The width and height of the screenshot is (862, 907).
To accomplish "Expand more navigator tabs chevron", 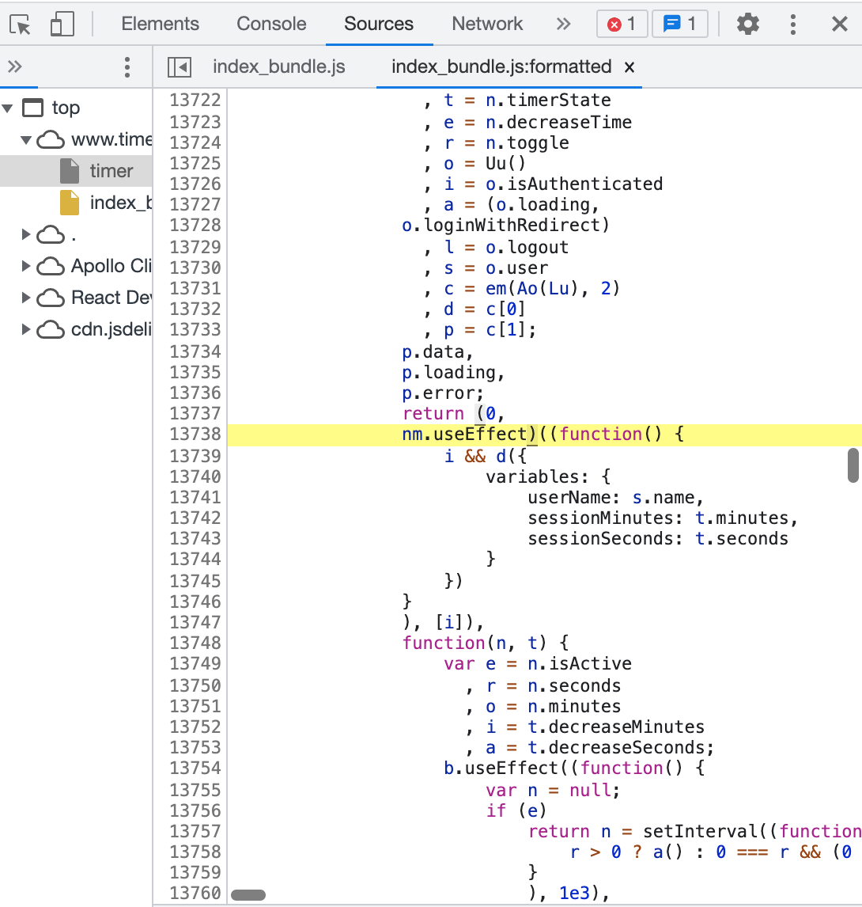I will coord(15,66).
